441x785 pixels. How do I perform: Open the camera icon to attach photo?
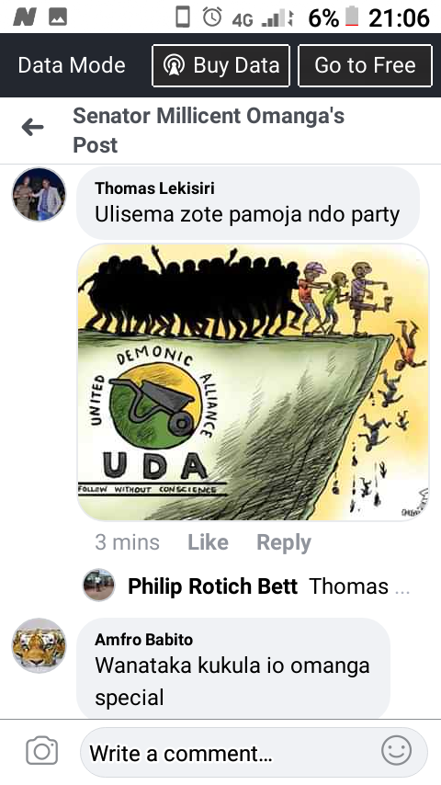(x=41, y=750)
